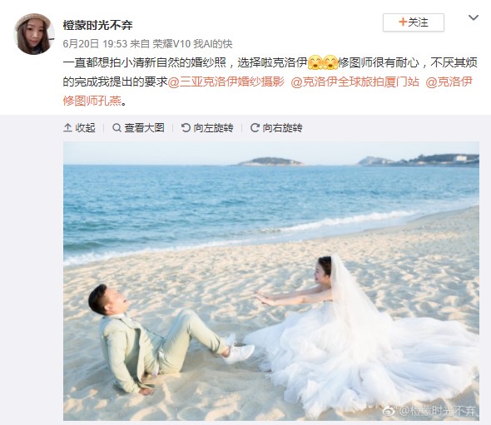The height and width of the screenshot is (425, 491).
Task: Open the post options chevron dropdown
Action: pos(474,17)
